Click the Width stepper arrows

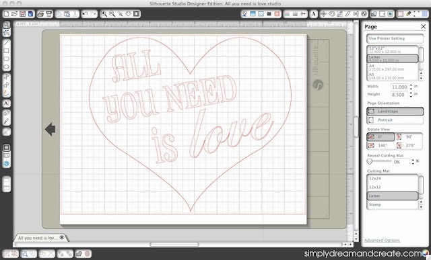(x=411, y=87)
